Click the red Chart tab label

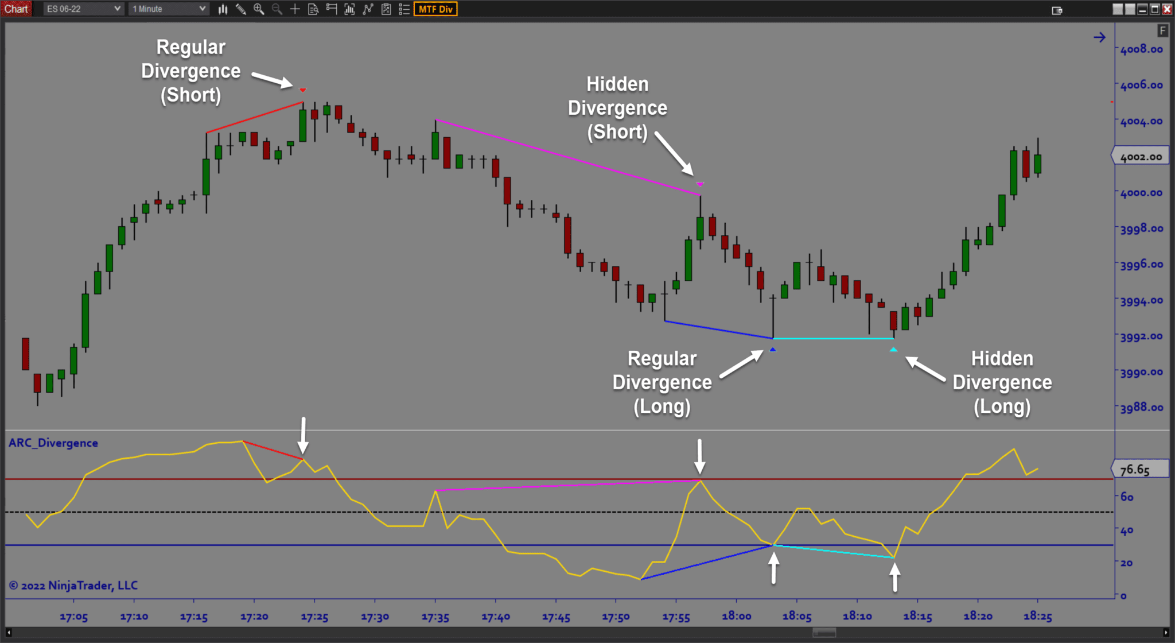click(x=16, y=9)
